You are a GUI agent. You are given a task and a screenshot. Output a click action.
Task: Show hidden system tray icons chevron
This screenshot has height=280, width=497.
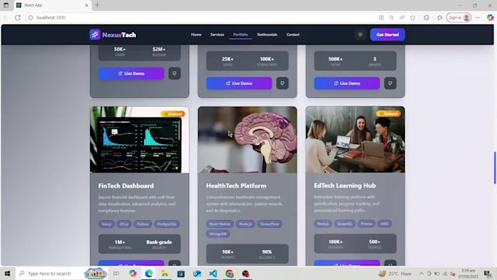[x=421, y=273]
